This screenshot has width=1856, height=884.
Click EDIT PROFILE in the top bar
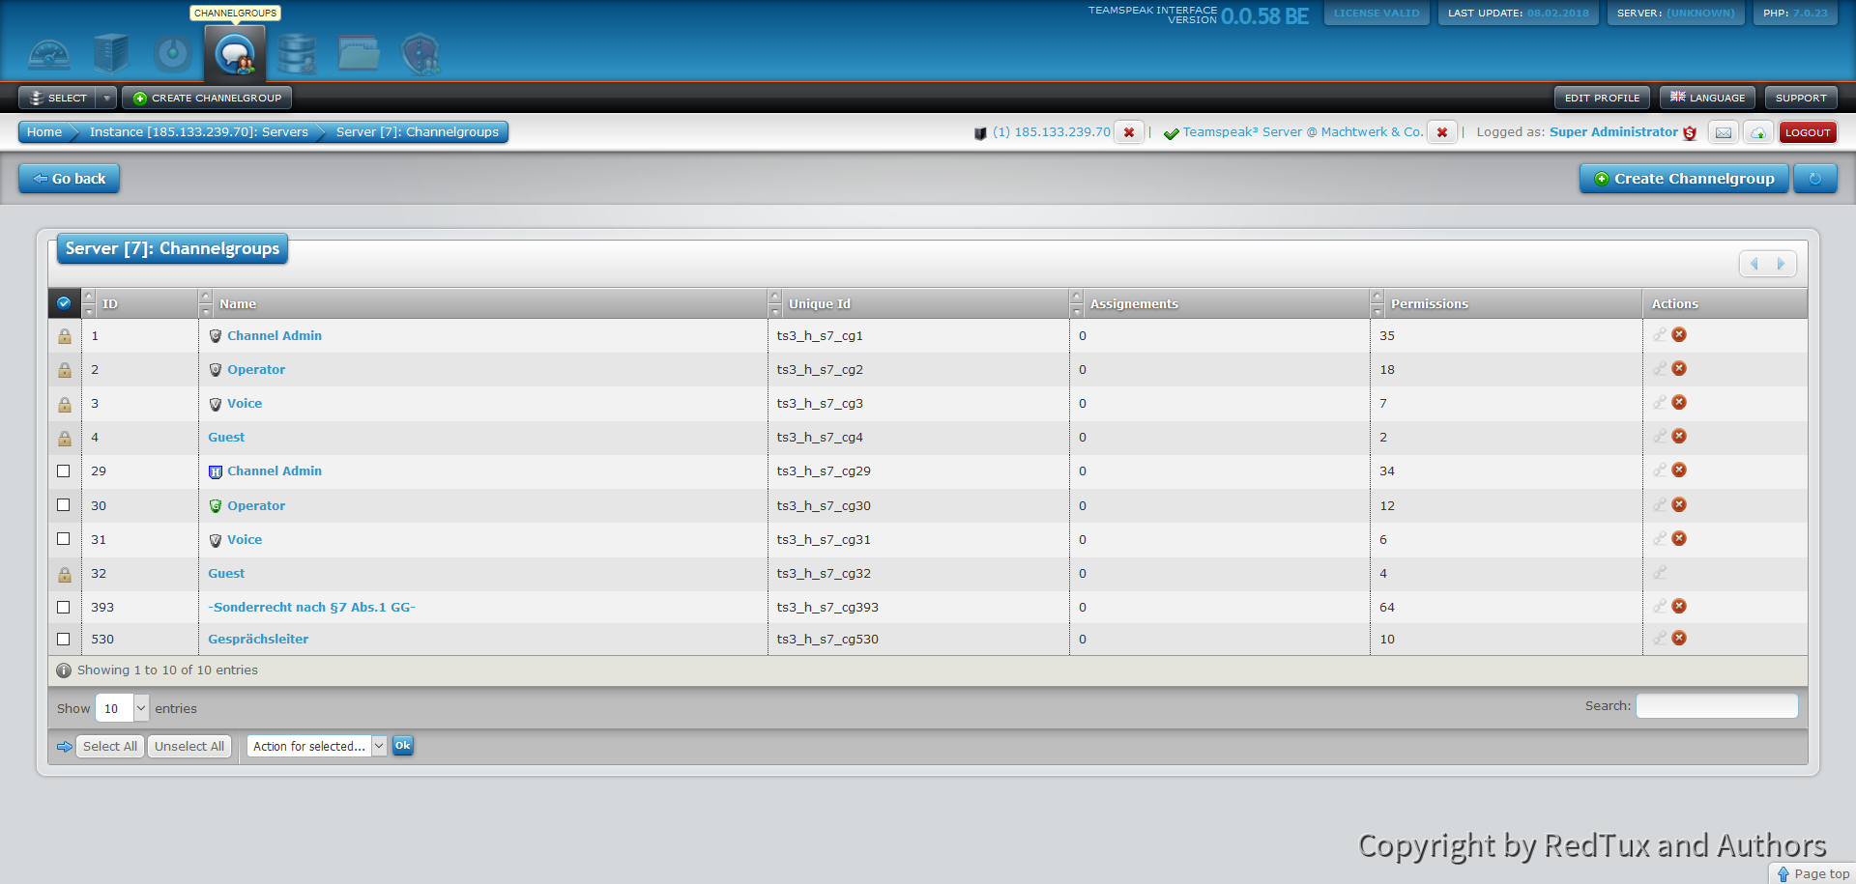click(x=1602, y=98)
